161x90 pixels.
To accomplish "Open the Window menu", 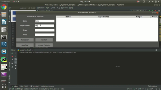I will 64,8.
